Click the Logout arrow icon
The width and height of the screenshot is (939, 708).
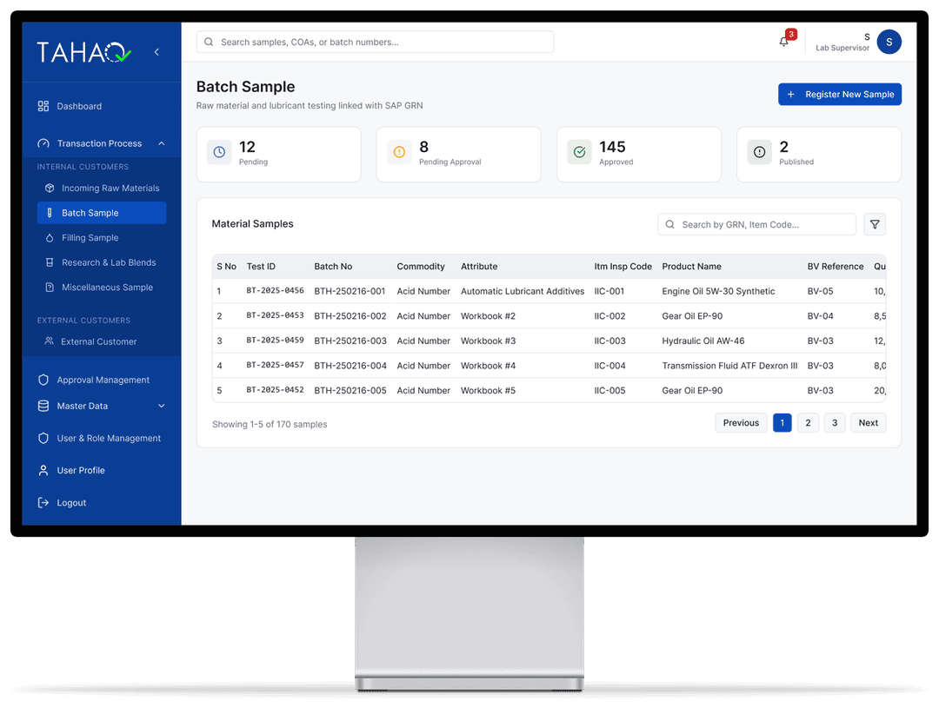(43, 503)
